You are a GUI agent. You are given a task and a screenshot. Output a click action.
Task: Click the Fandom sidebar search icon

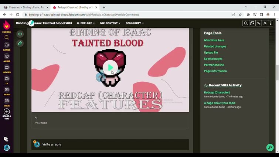point(7,37)
